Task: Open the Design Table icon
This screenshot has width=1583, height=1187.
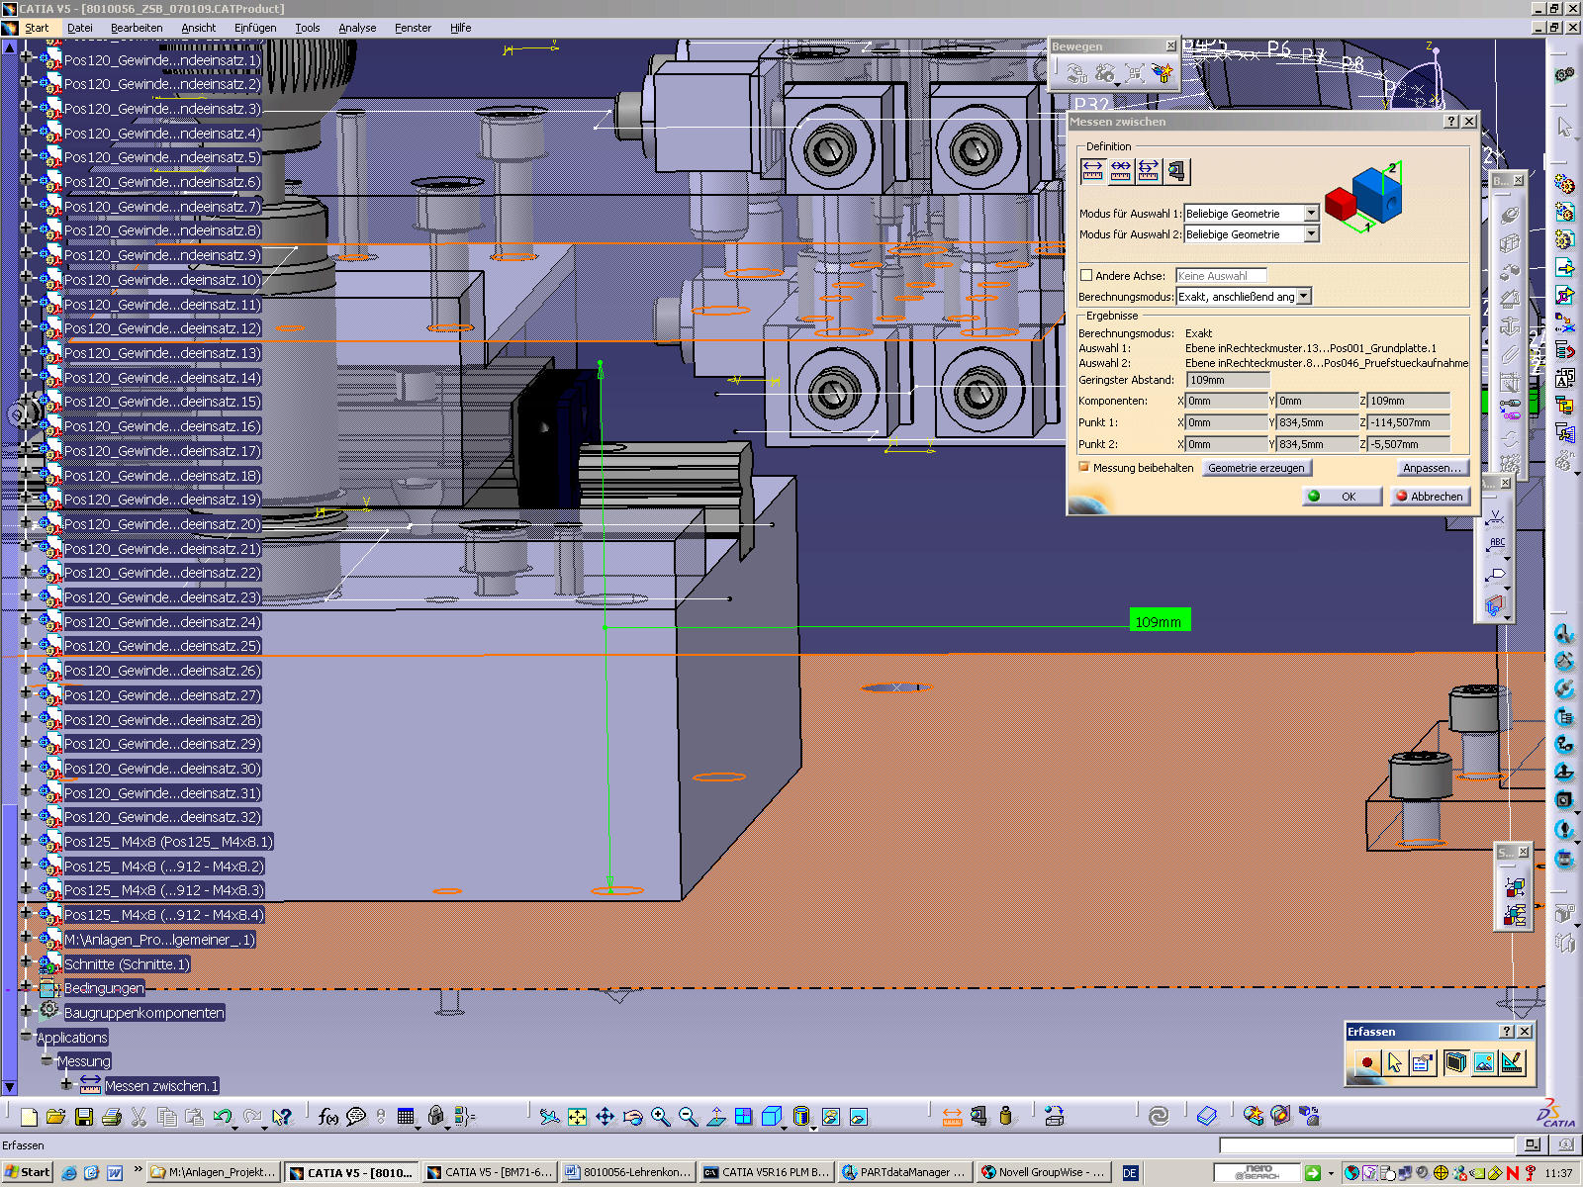Action: [x=406, y=1117]
